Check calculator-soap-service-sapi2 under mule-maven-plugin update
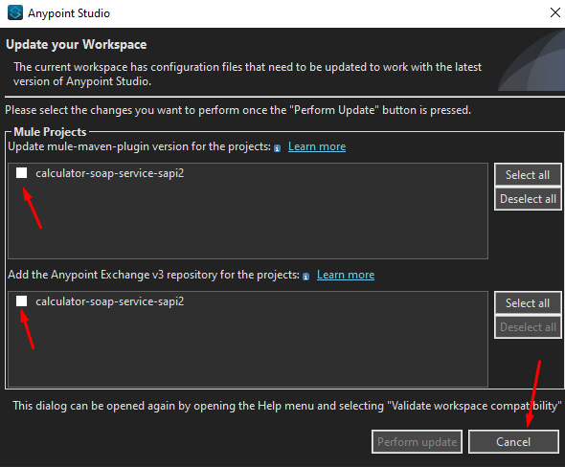 (x=22, y=173)
